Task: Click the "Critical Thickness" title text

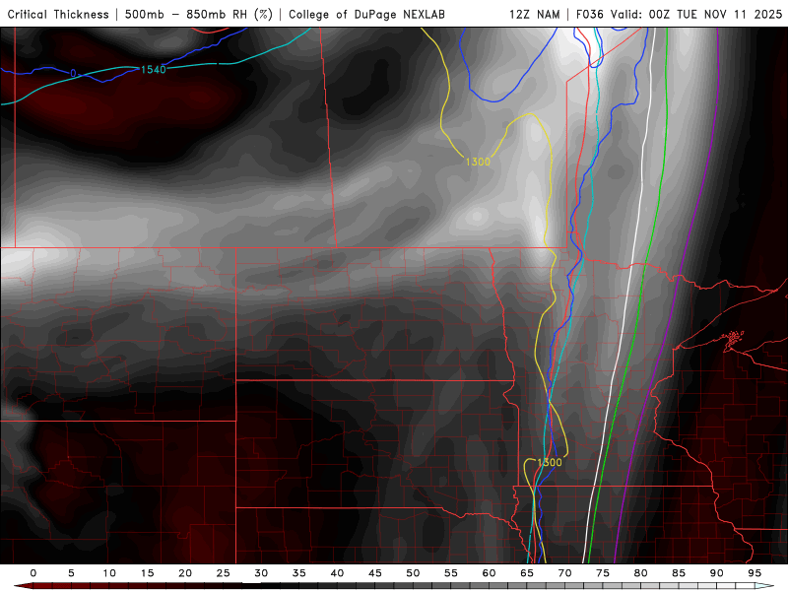Action: pyautogui.click(x=58, y=14)
